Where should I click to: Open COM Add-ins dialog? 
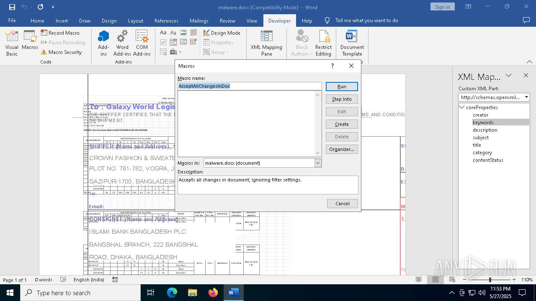tap(142, 43)
